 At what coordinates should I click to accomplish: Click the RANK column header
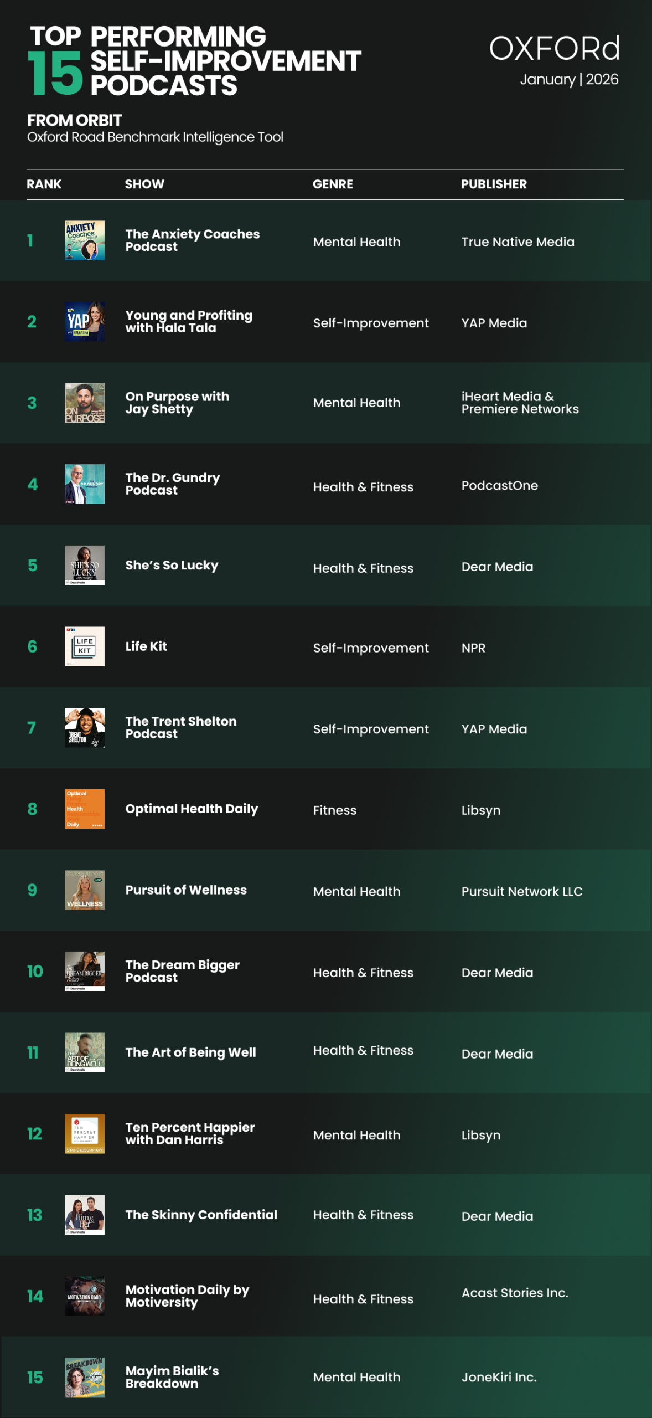pyautogui.click(x=44, y=184)
